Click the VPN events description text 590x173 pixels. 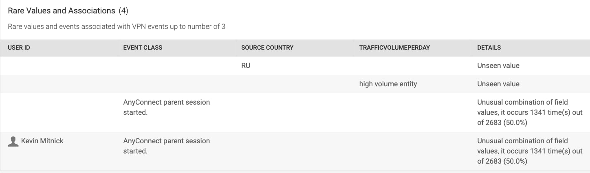(x=117, y=26)
